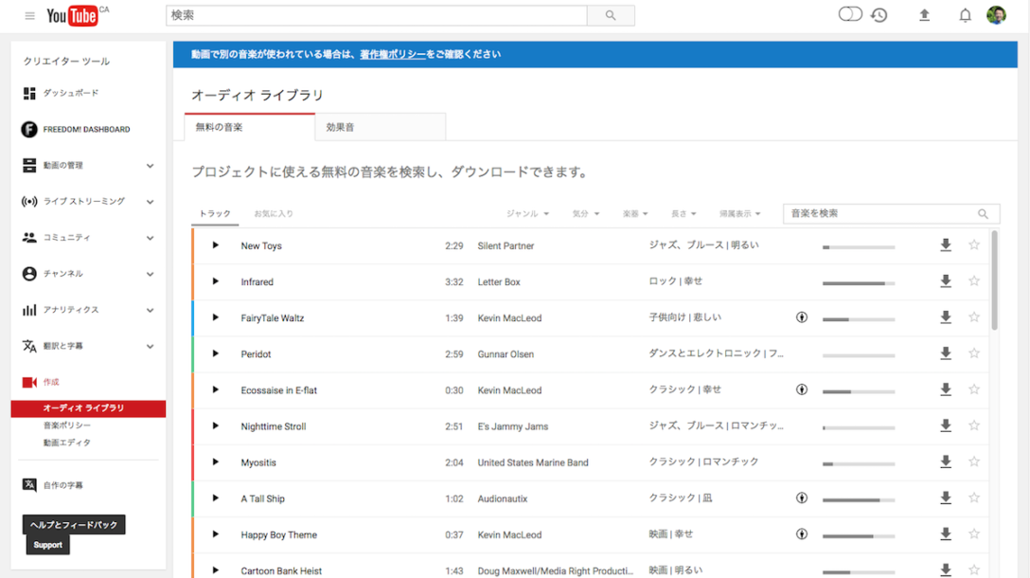Open the ジャンル filter dropdown

526,214
